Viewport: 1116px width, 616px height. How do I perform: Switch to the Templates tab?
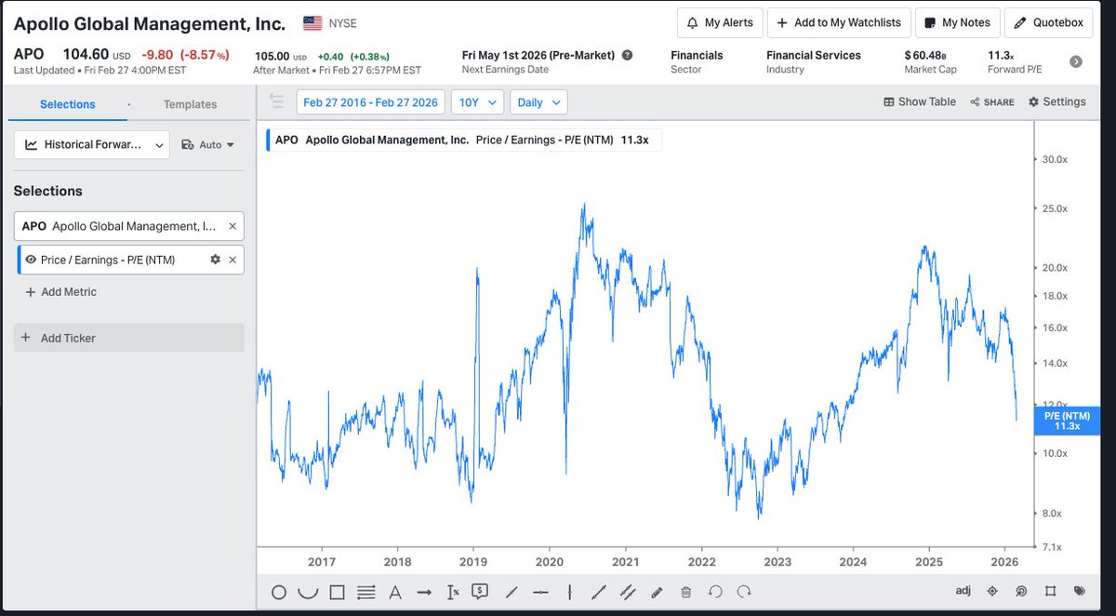(190, 104)
